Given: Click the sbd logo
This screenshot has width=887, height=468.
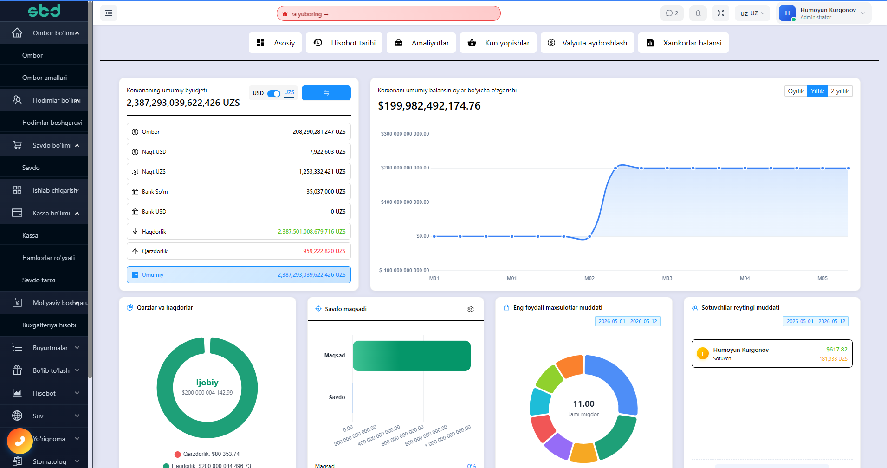Looking at the screenshot, I should coord(44,10).
